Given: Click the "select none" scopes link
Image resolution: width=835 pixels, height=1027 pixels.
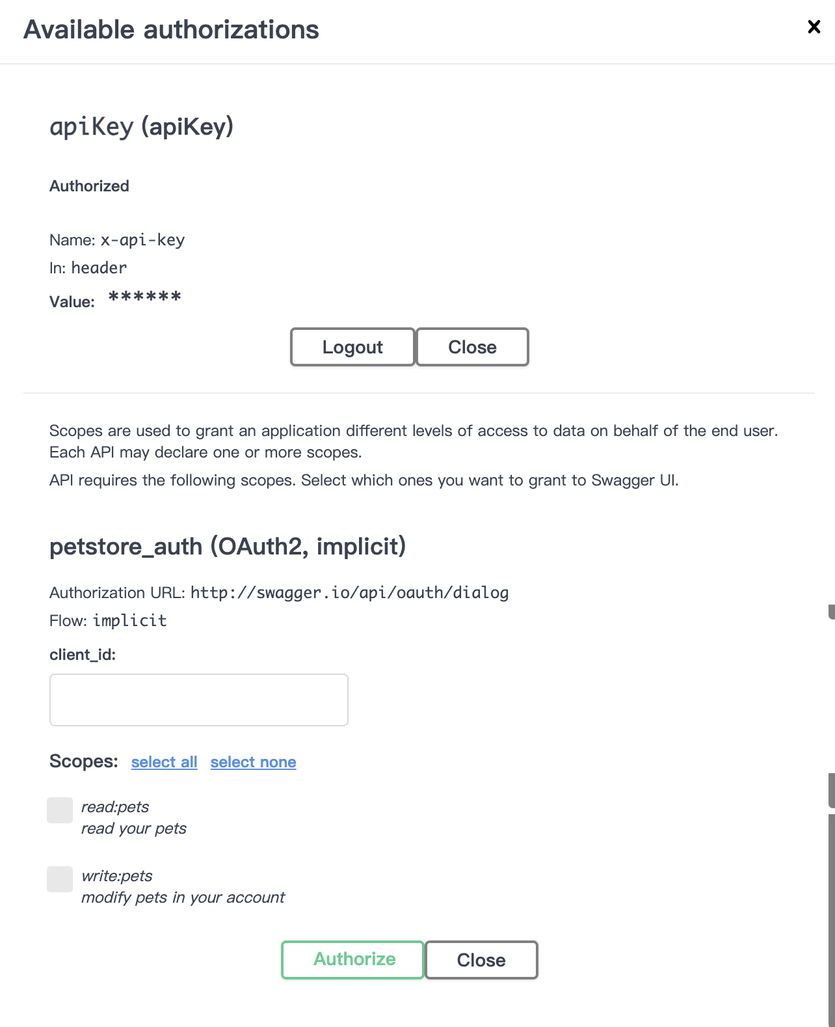Looking at the screenshot, I should [253, 762].
